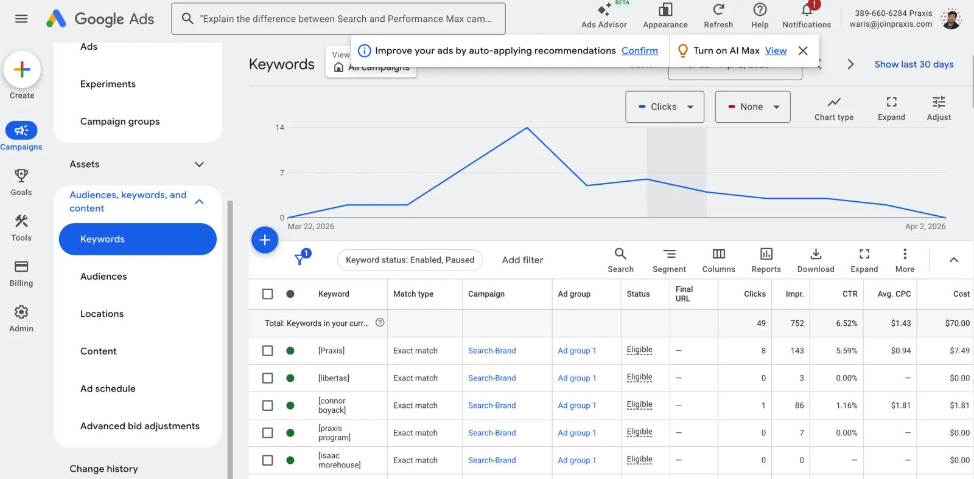This screenshot has height=479, width=974.
Task: Download the keywords table
Action: 816,260
